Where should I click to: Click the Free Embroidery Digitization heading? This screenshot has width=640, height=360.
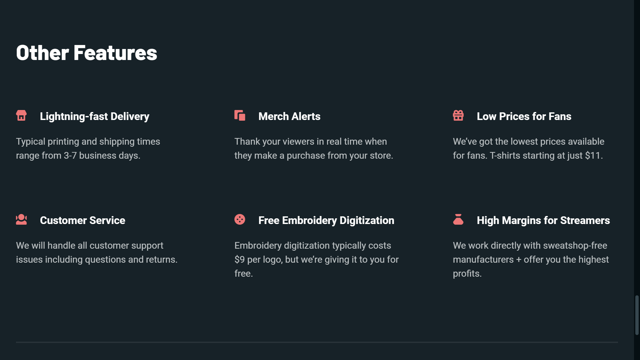point(326,220)
